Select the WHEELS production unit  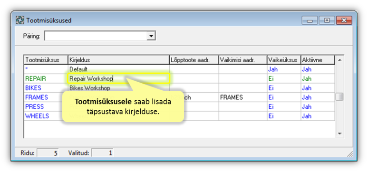[x=46, y=116]
